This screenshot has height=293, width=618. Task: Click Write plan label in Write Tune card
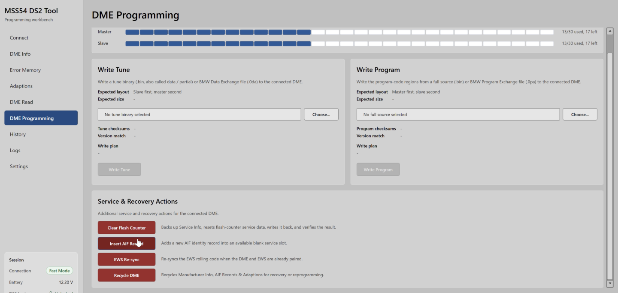tap(108, 146)
